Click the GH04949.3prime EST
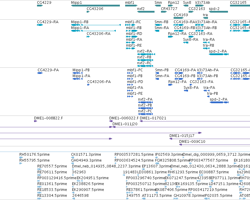 point(73,163)
